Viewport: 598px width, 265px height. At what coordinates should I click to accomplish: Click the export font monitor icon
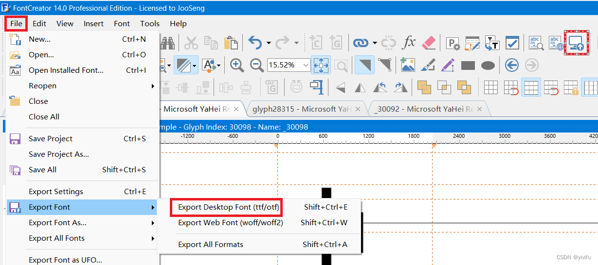pos(576,43)
